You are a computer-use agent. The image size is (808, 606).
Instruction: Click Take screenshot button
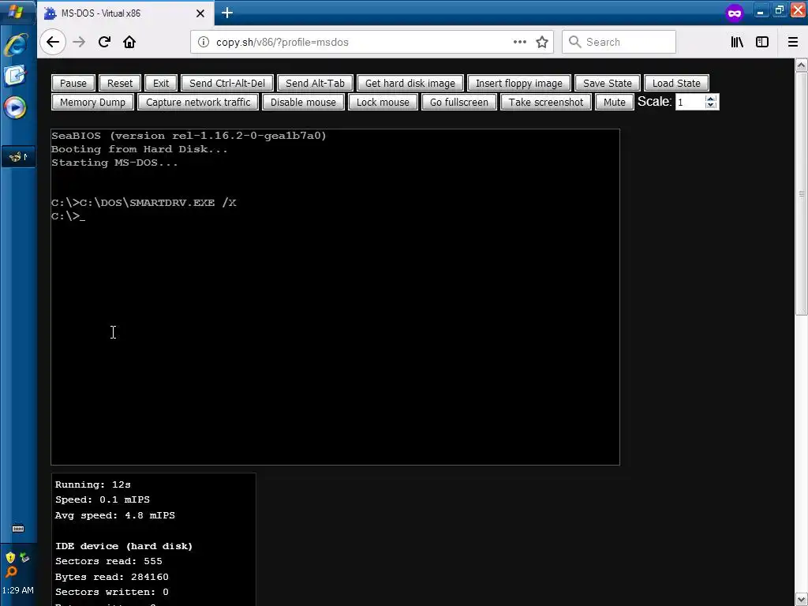coord(546,102)
